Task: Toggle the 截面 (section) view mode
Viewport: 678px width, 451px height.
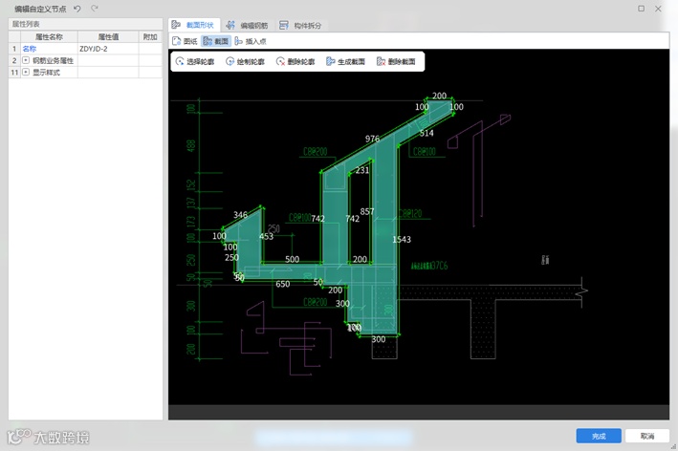Action: click(x=216, y=41)
